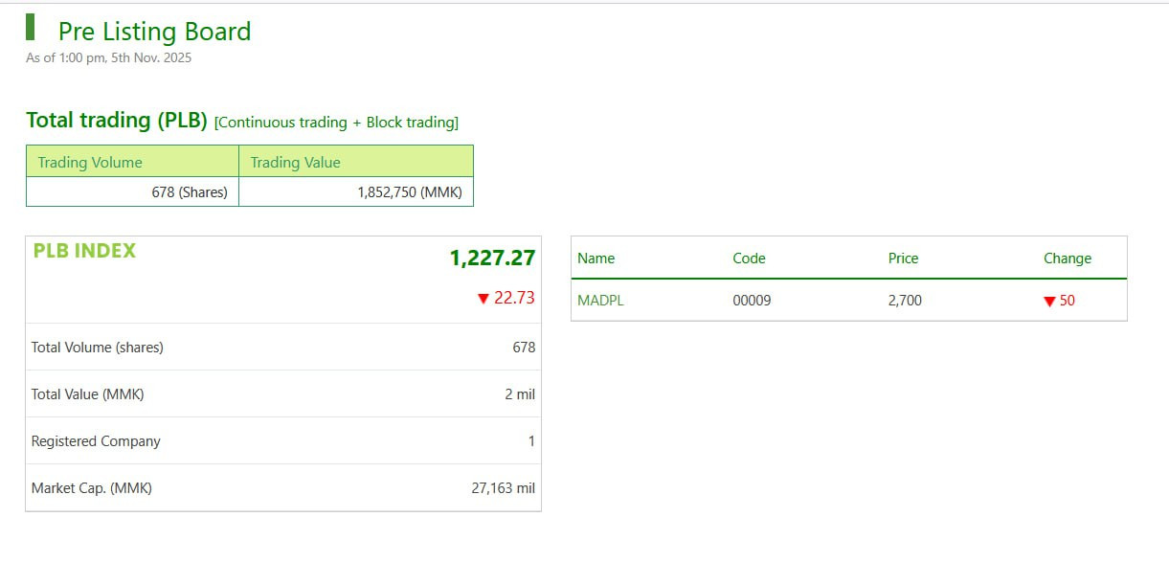Click the Market Cap. (MMK) row

point(283,488)
